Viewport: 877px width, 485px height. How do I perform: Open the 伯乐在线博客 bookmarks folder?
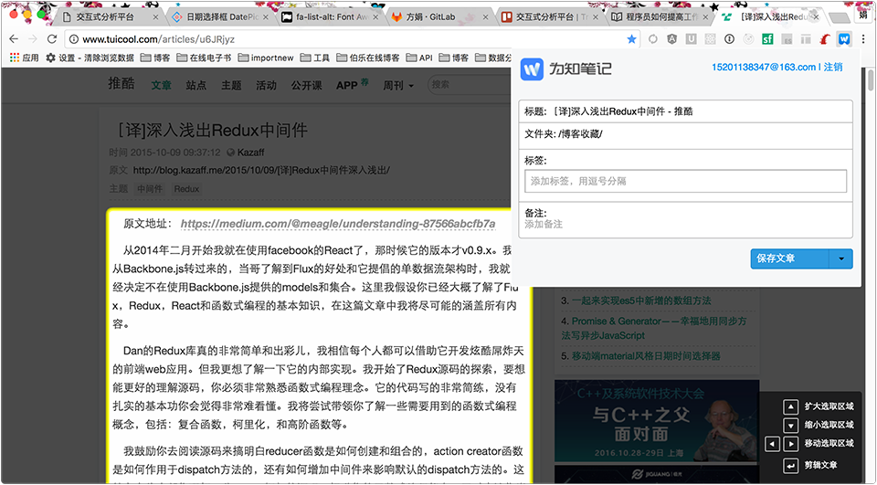[x=368, y=58]
